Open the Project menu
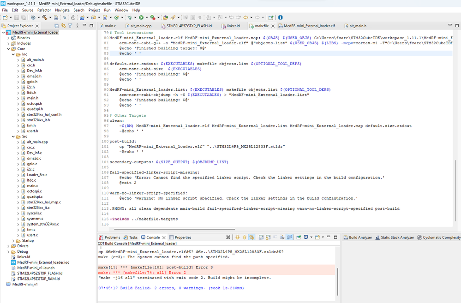Viewport: 461px width, 303px height. click(94, 10)
